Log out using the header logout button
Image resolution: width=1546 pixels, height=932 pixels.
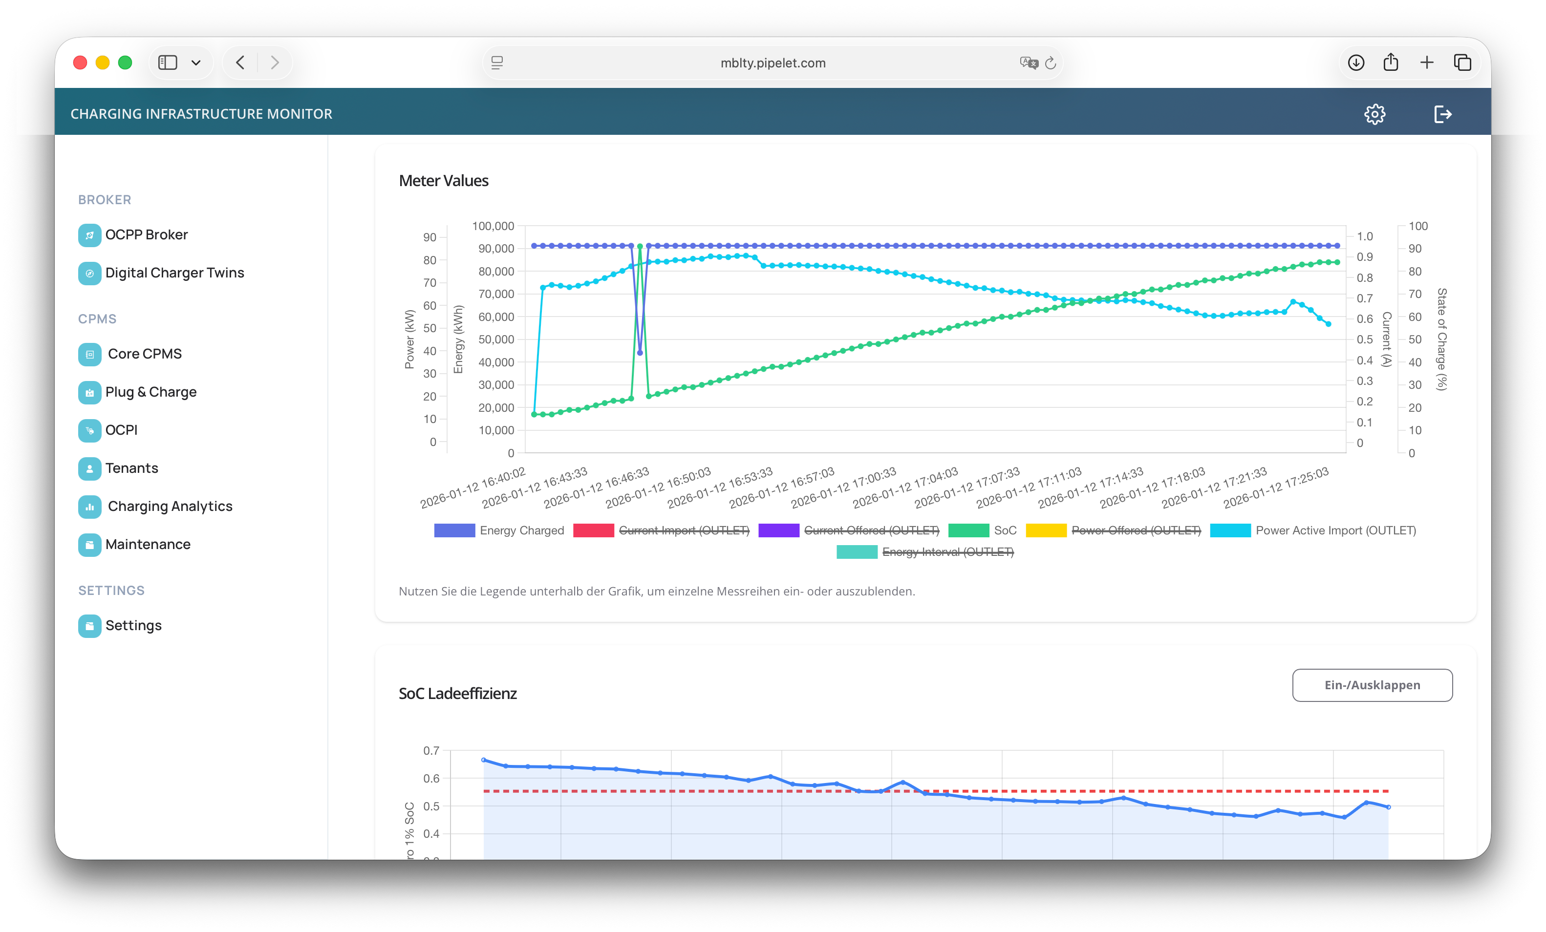(x=1443, y=113)
